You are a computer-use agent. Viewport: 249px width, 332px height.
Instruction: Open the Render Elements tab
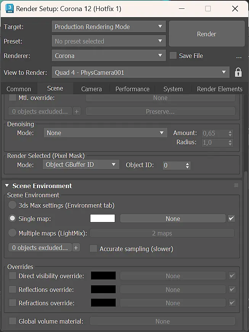click(x=220, y=89)
